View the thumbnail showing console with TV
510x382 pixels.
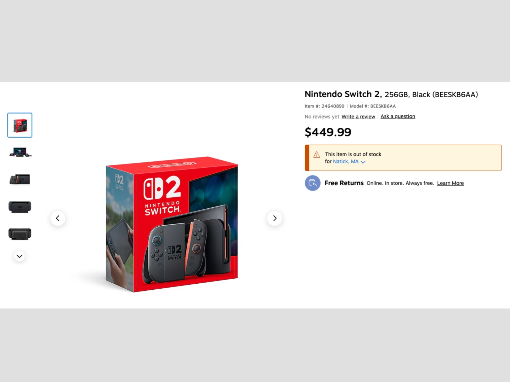tap(20, 152)
